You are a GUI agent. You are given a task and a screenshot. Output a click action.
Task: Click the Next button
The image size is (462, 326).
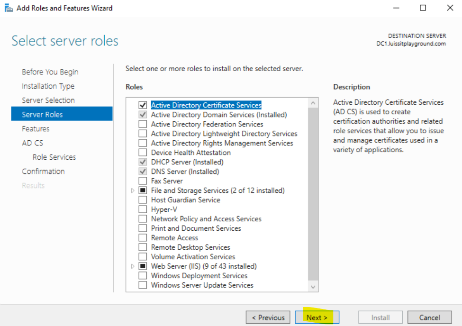[317, 317]
